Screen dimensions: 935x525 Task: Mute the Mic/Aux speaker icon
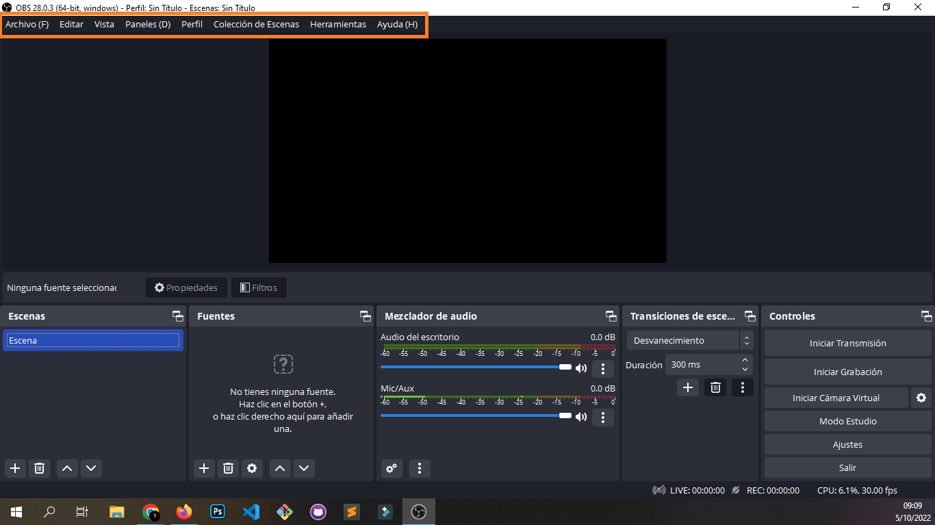pos(581,417)
